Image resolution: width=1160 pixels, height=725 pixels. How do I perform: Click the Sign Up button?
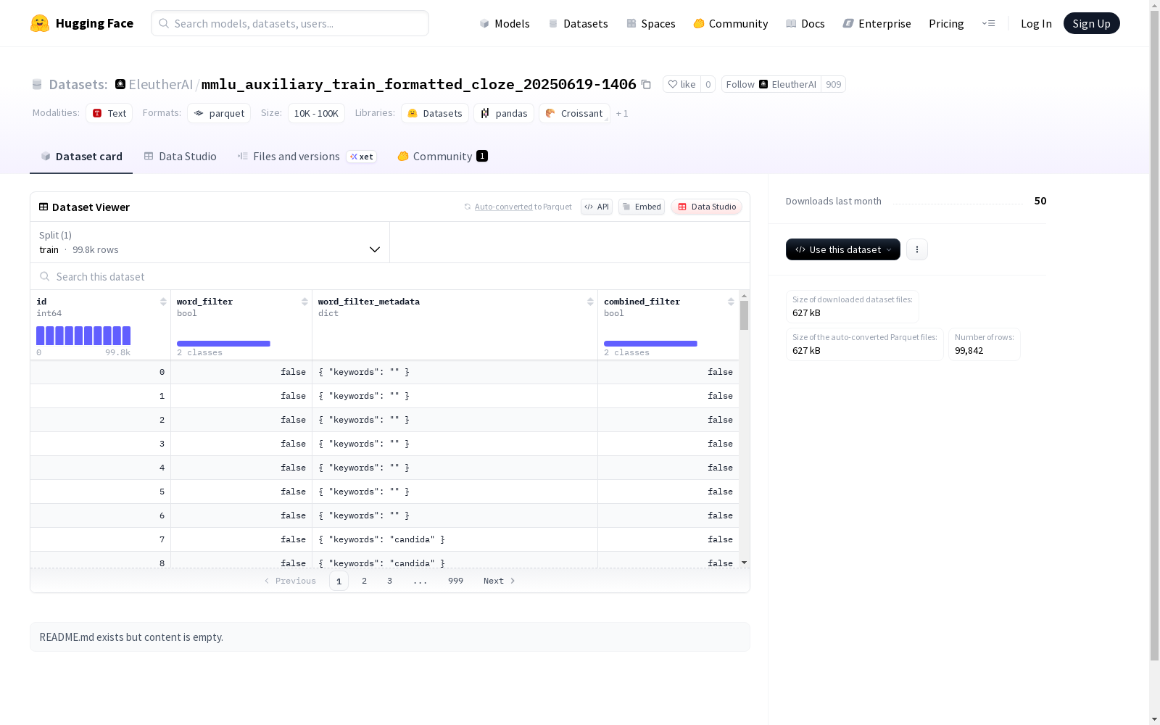1092,23
